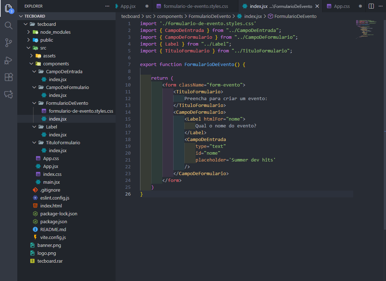Open the Extensions view icon
Screen dimensions: 386x281
[x=8, y=77]
